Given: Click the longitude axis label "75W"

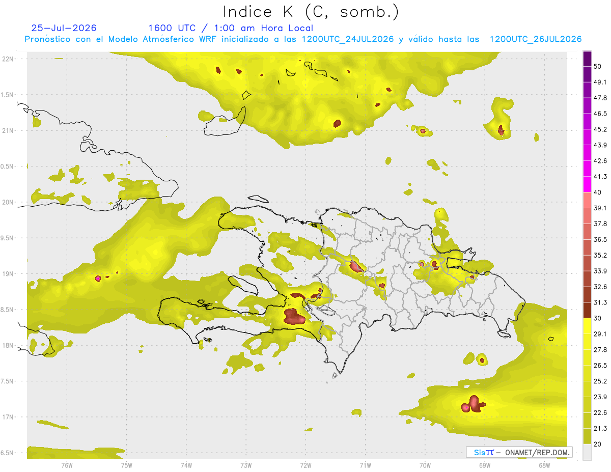Looking at the screenshot, I should (127, 465).
